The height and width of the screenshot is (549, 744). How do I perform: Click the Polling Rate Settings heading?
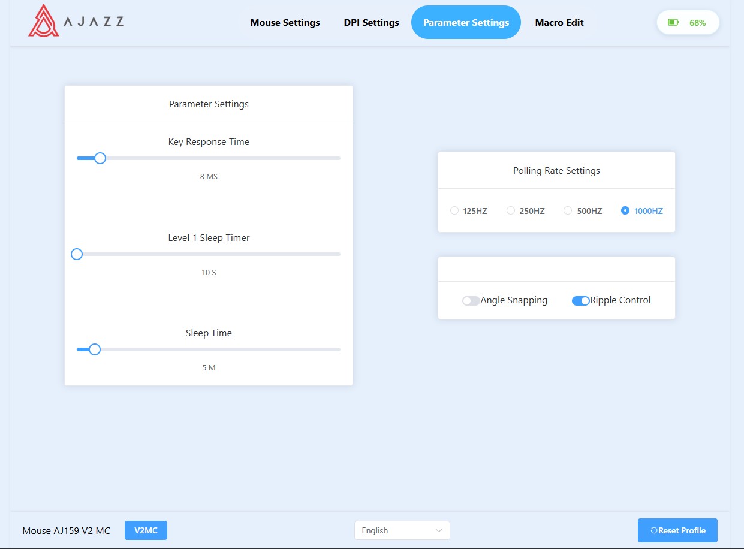556,171
